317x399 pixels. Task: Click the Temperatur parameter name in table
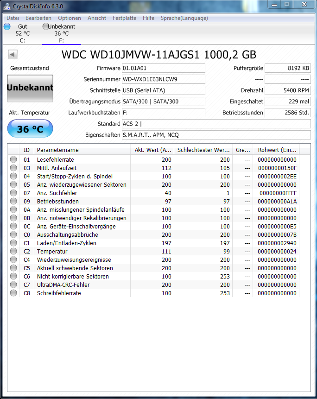pyautogui.click(x=52, y=252)
